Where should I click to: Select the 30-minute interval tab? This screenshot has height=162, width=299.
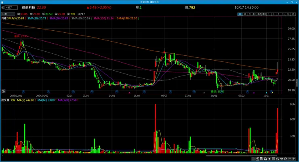(x=288, y=14)
